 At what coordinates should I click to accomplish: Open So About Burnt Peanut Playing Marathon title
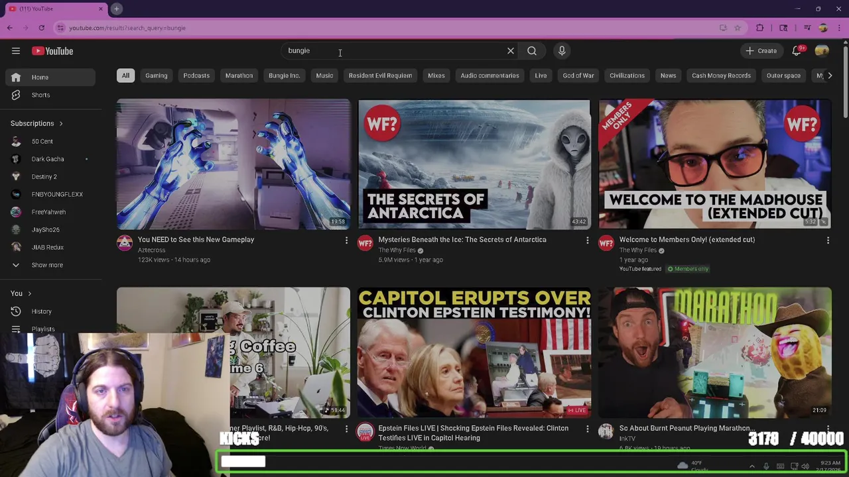[687, 429]
